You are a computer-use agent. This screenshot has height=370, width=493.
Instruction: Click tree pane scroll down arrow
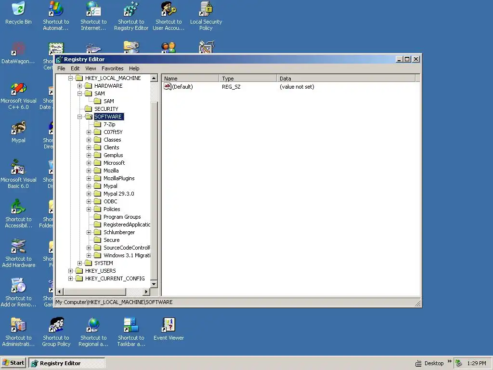[154, 284]
